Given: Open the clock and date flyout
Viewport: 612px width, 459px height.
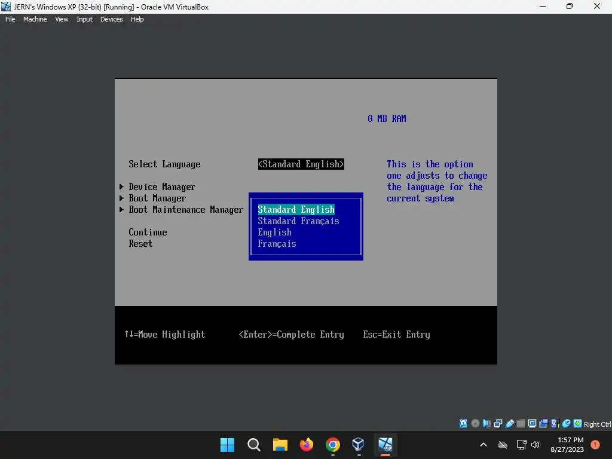Looking at the screenshot, I should click(567, 445).
